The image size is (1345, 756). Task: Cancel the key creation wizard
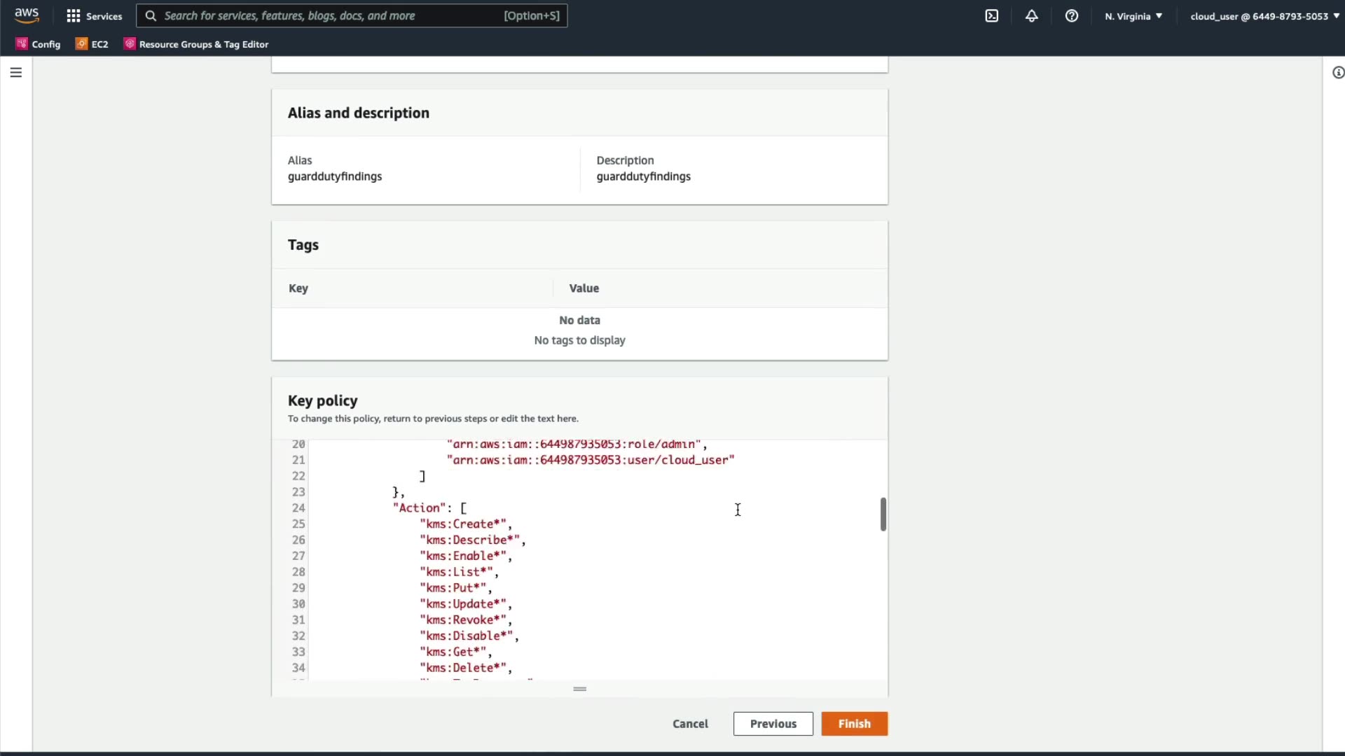pyautogui.click(x=690, y=724)
